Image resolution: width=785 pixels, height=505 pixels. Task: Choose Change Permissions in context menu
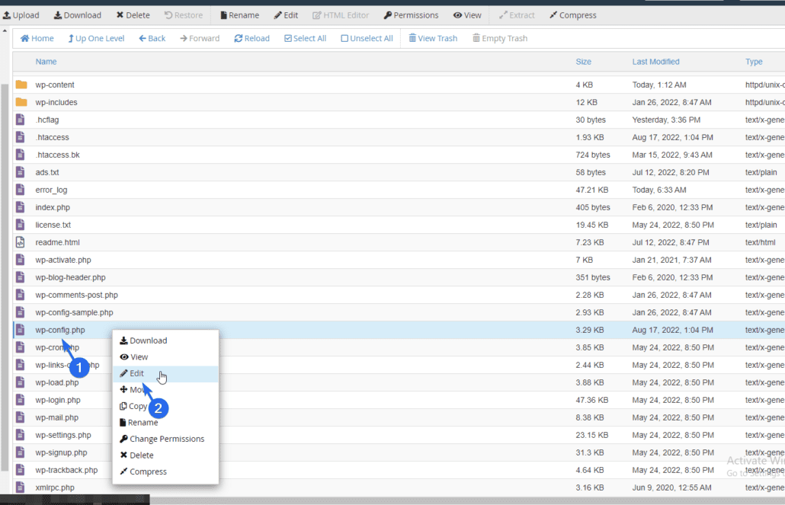pos(165,439)
